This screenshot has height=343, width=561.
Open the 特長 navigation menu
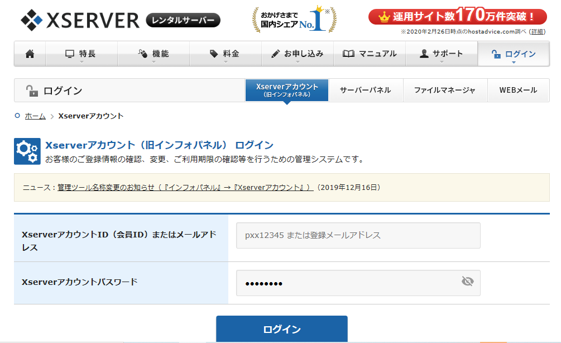tap(81, 54)
